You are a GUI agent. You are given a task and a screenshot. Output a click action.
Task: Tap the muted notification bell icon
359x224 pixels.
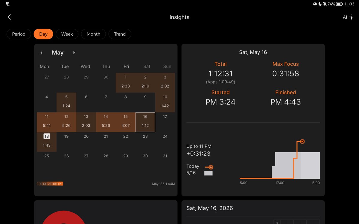pyautogui.click(x=325, y=4)
